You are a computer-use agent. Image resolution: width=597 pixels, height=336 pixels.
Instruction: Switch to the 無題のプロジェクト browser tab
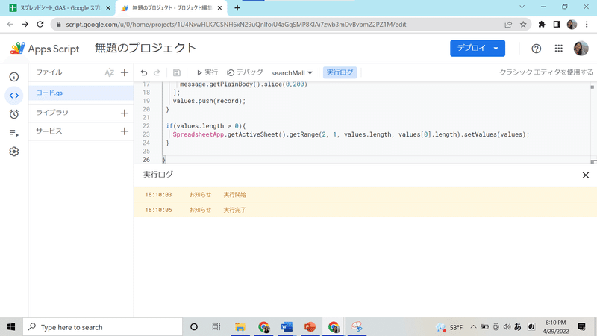(171, 8)
